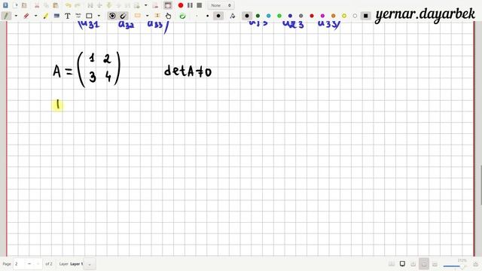Pause the audio recording
The height and width of the screenshot is (271, 482).
(x=190, y=5)
